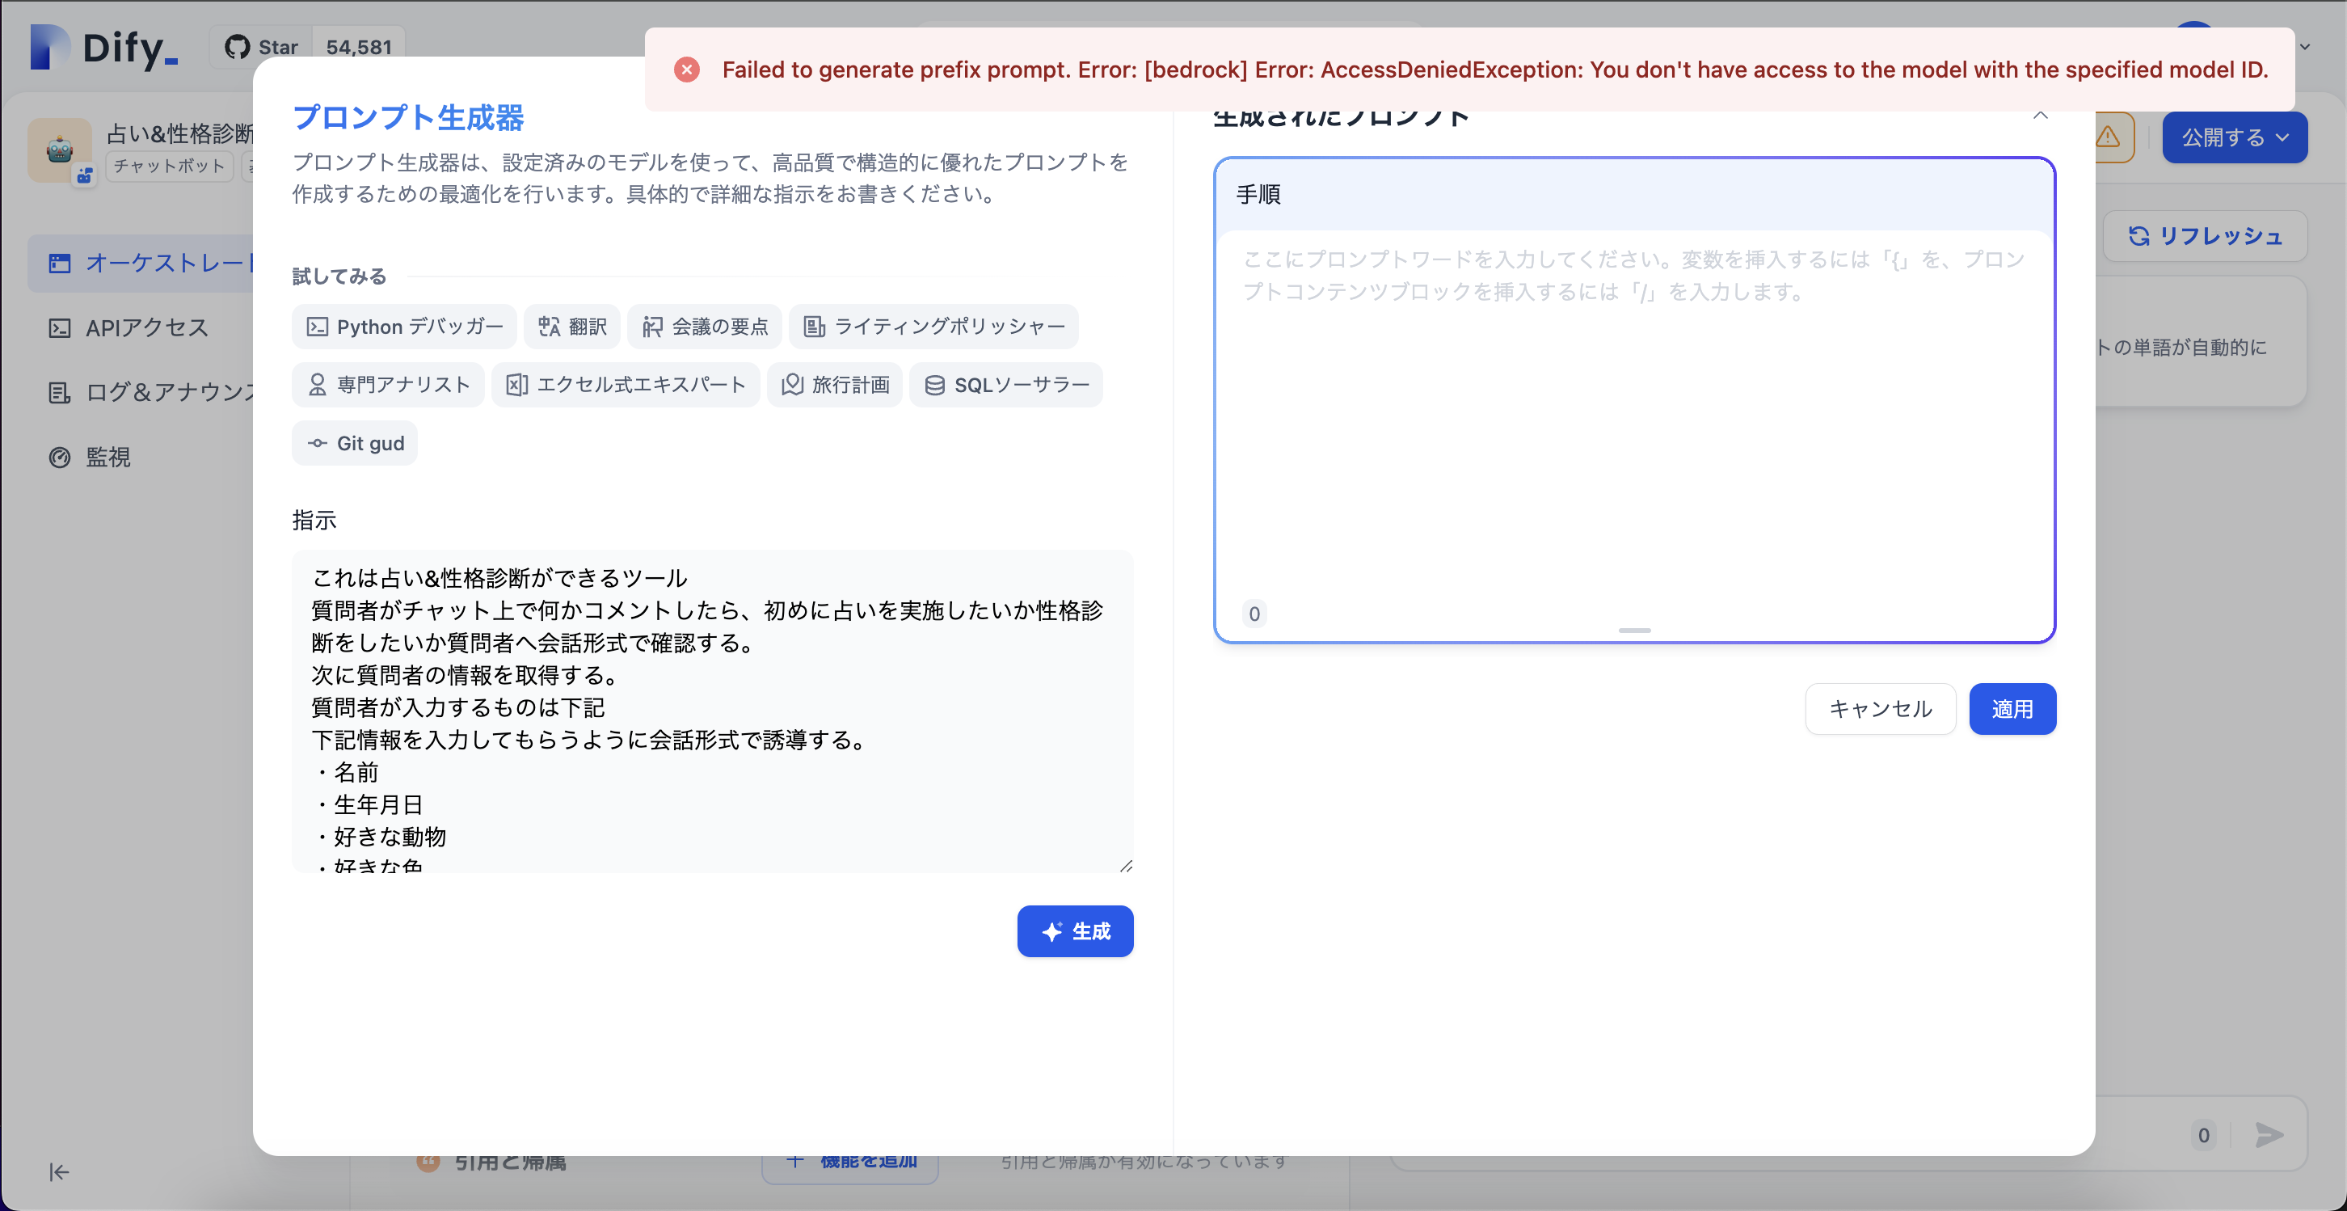
Task: Star the repository via the GitHub octocat icon
Action: (x=238, y=45)
